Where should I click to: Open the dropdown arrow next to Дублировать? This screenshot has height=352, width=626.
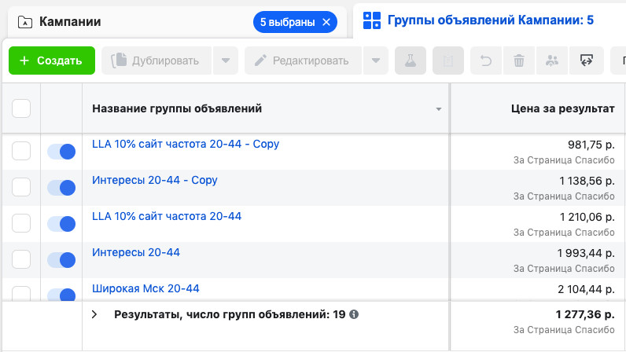pos(225,60)
